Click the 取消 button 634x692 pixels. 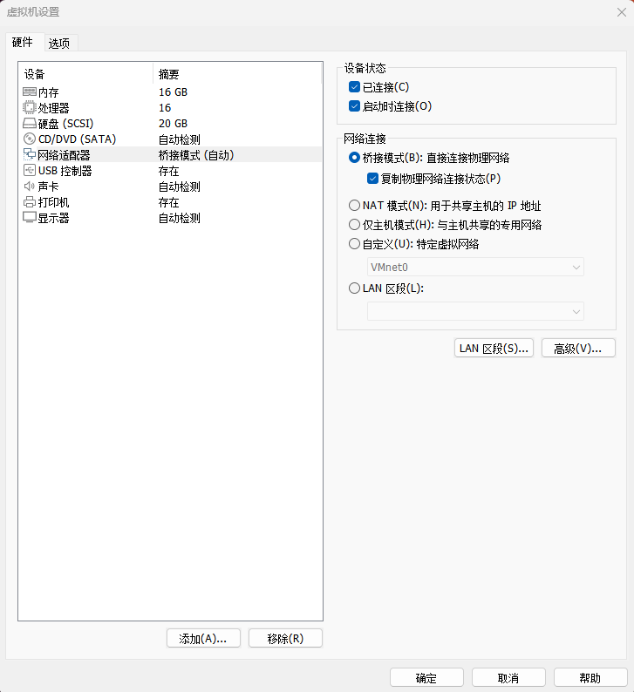click(508, 678)
